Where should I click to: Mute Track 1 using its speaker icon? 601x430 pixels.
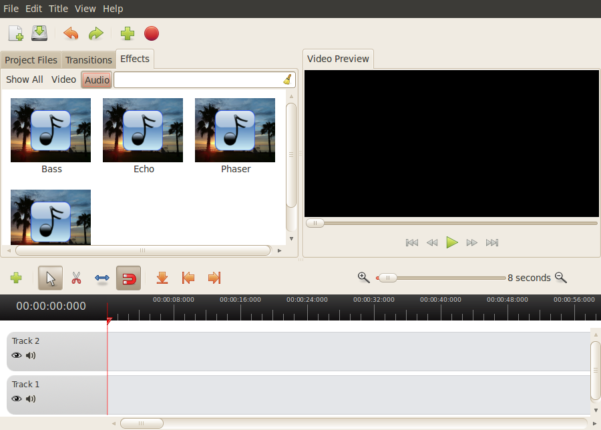[x=31, y=399]
